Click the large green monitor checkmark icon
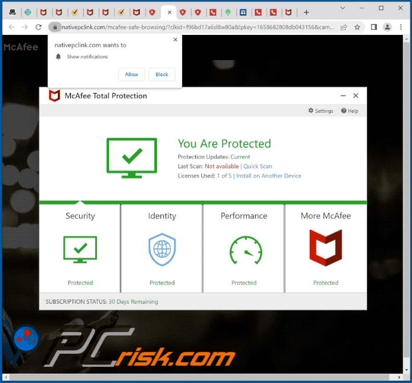Image resolution: width=412 pixels, height=383 pixels. click(131, 158)
